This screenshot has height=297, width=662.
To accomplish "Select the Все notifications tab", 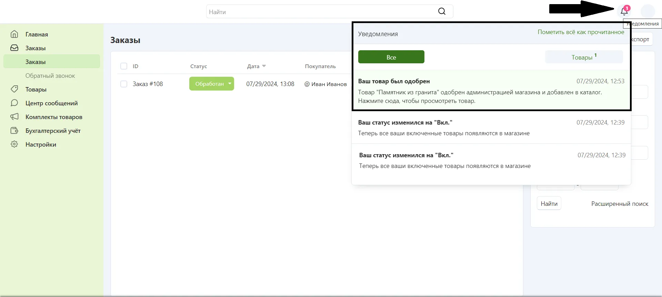I will pos(391,57).
